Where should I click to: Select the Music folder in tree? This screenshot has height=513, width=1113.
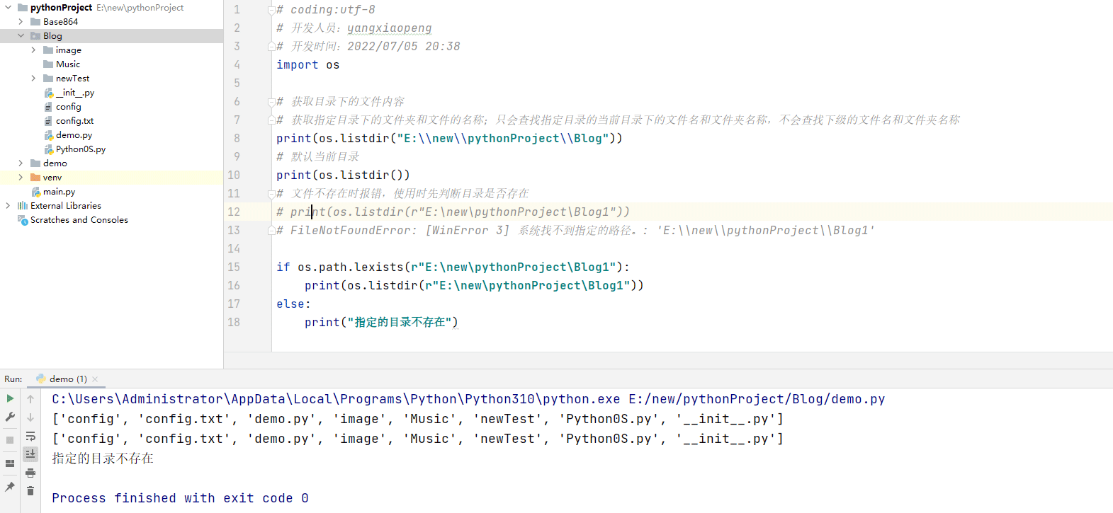click(68, 64)
